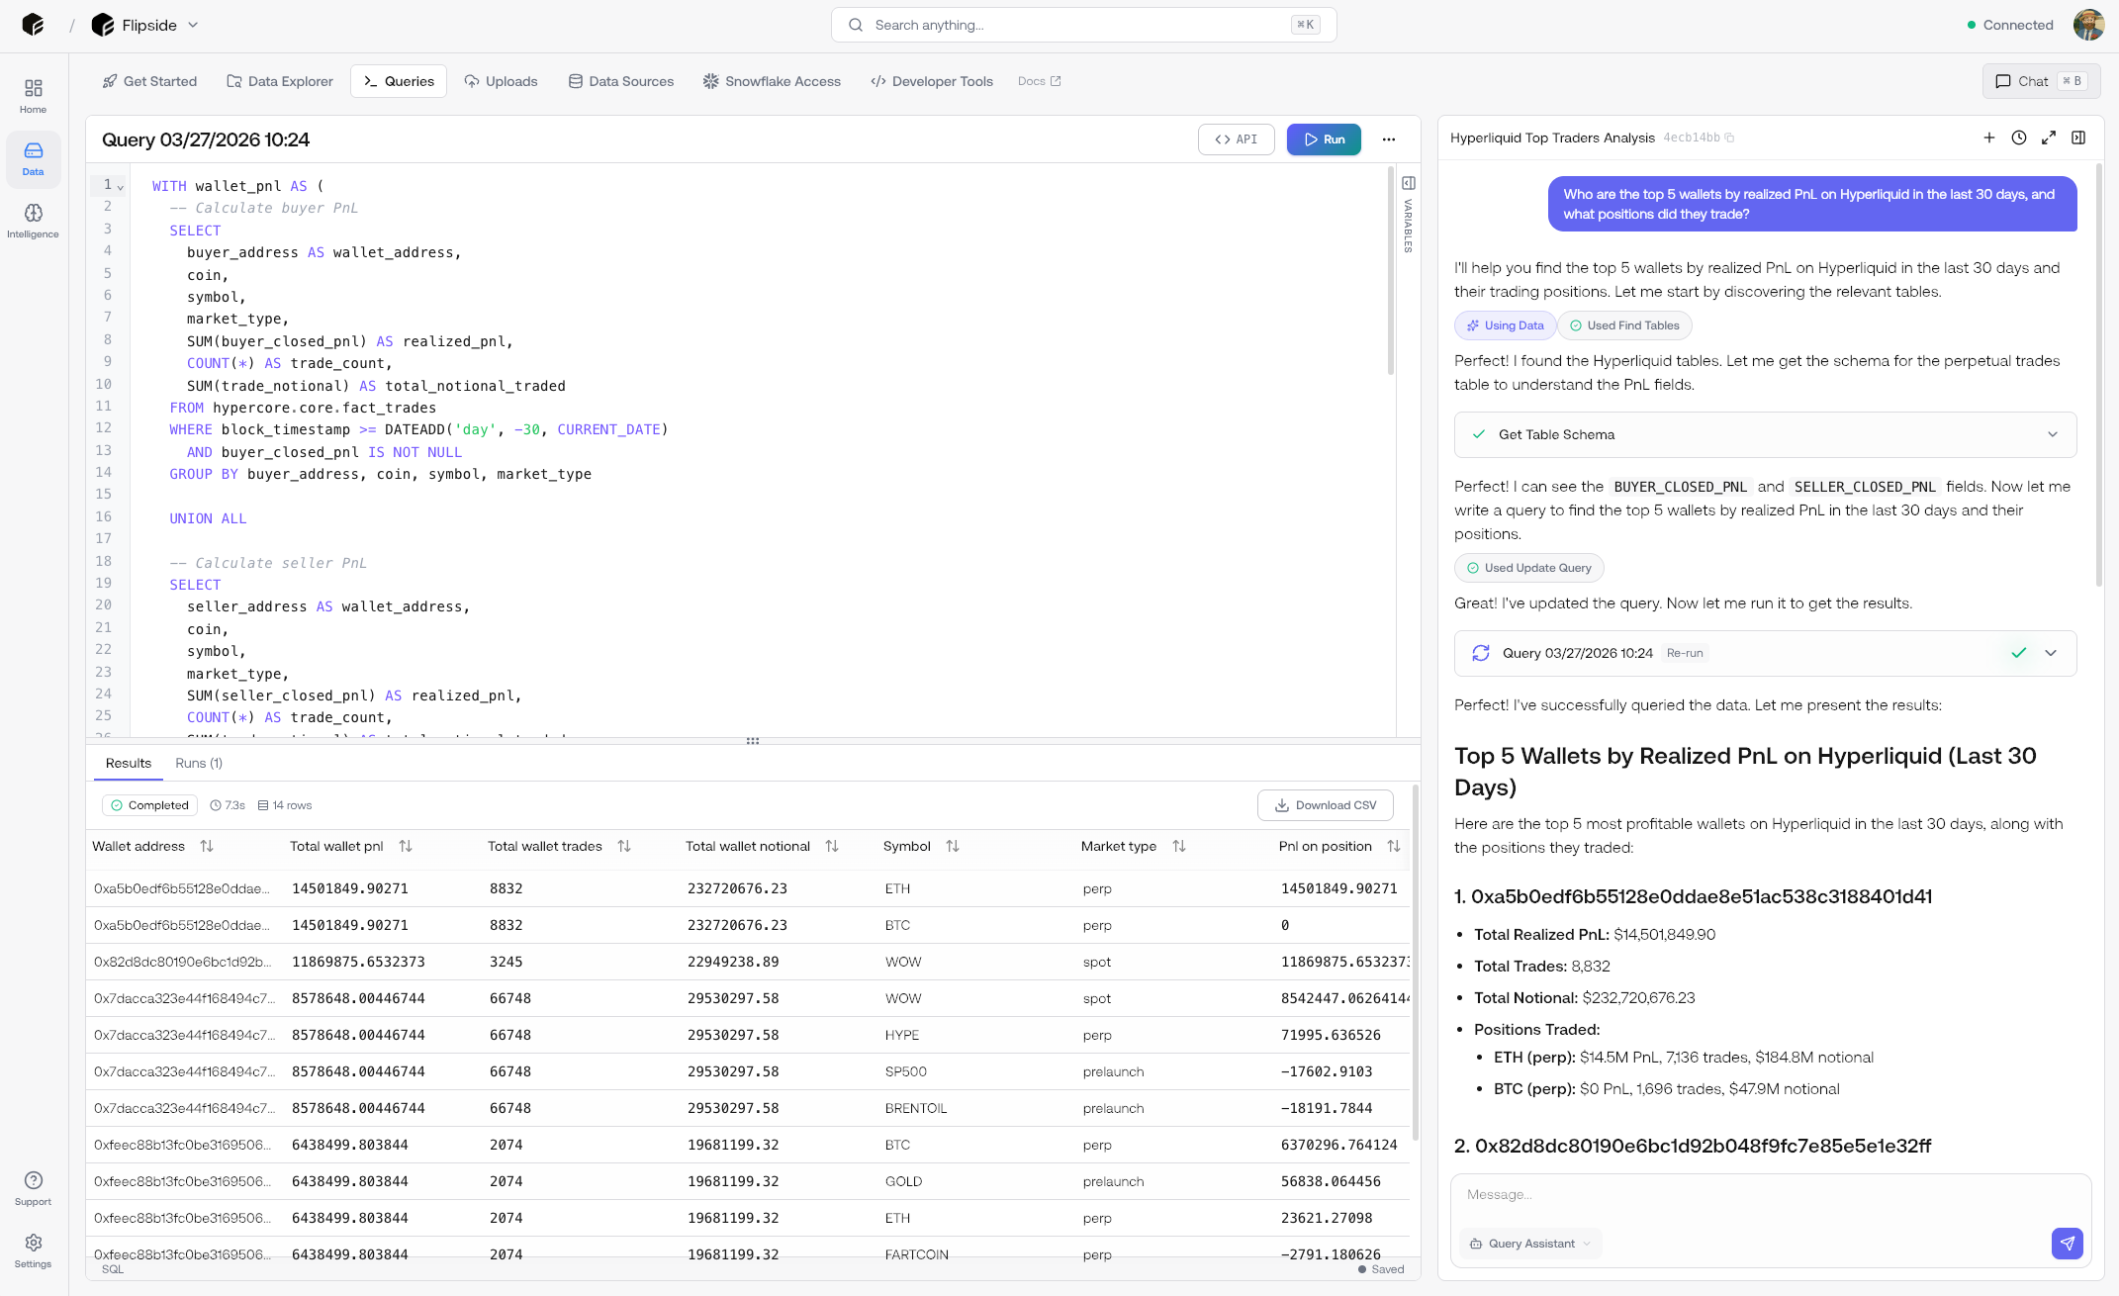The width and height of the screenshot is (2119, 1296).
Task: Start a new chat with the plus icon
Action: click(x=1989, y=138)
